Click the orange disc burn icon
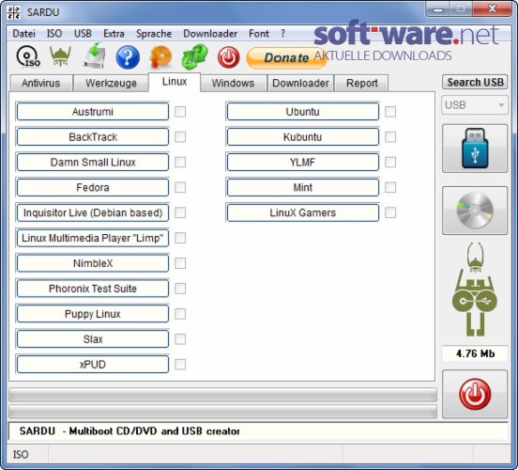Screen dimensions: 518x470 click(x=160, y=57)
